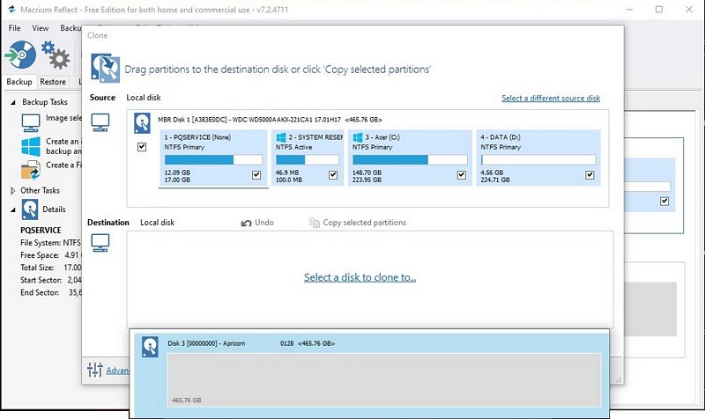The image size is (705, 419).
Task: Click the 'Total Size' detail line
Action: tap(50, 268)
